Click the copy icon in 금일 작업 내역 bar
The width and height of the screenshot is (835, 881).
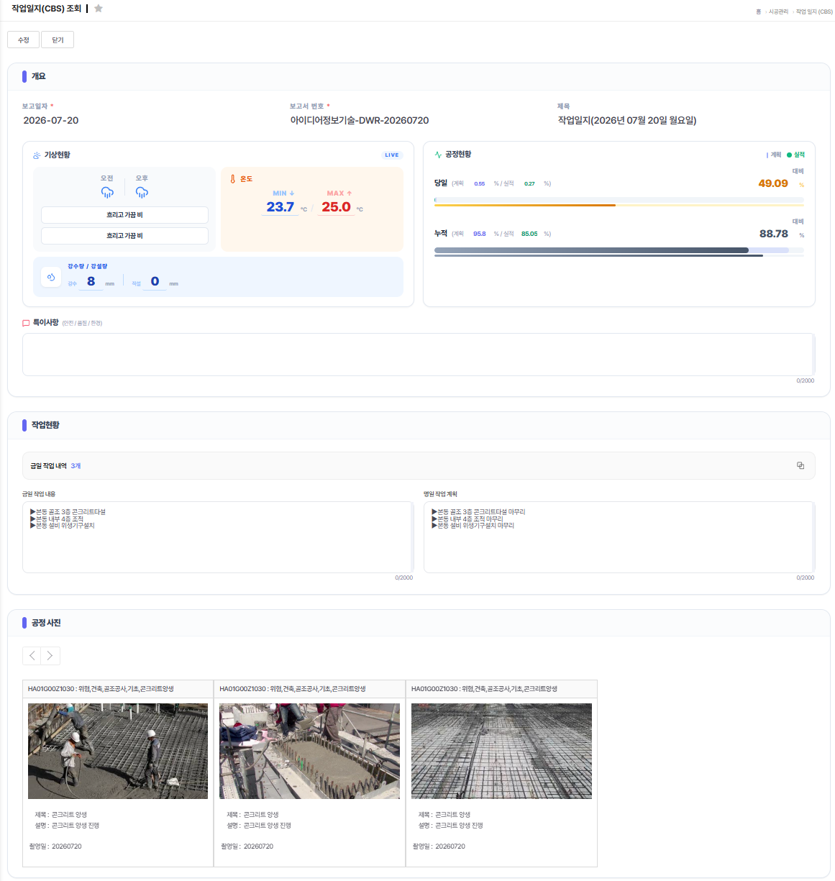coord(800,465)
